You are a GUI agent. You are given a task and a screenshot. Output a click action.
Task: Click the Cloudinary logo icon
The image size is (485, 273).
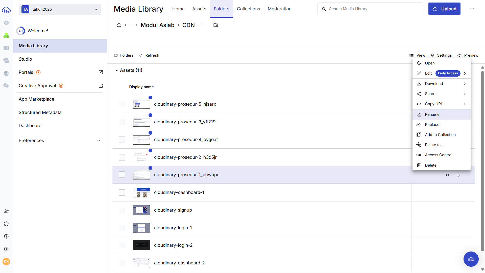coord(6,10)
